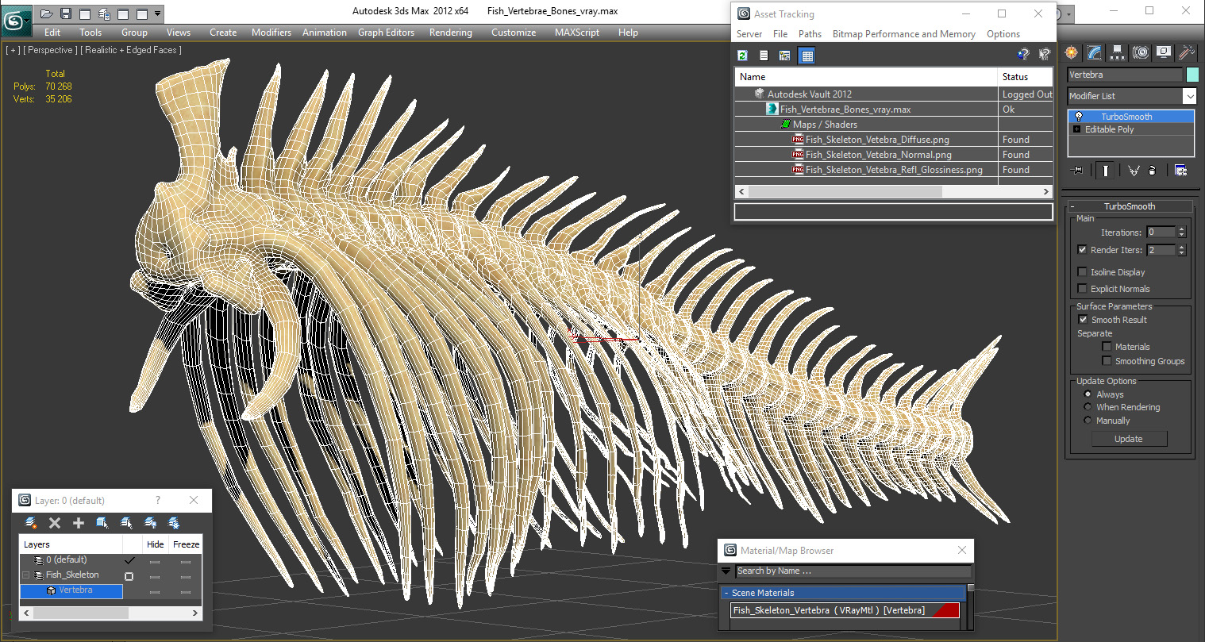Toggle Show End Result icon
1205x642 pixels.
1105,171
